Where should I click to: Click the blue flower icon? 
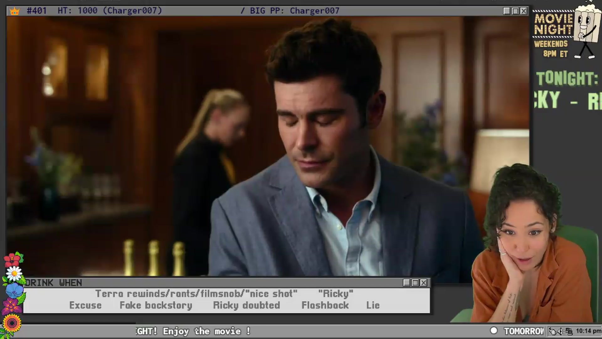tap(14, 290)
